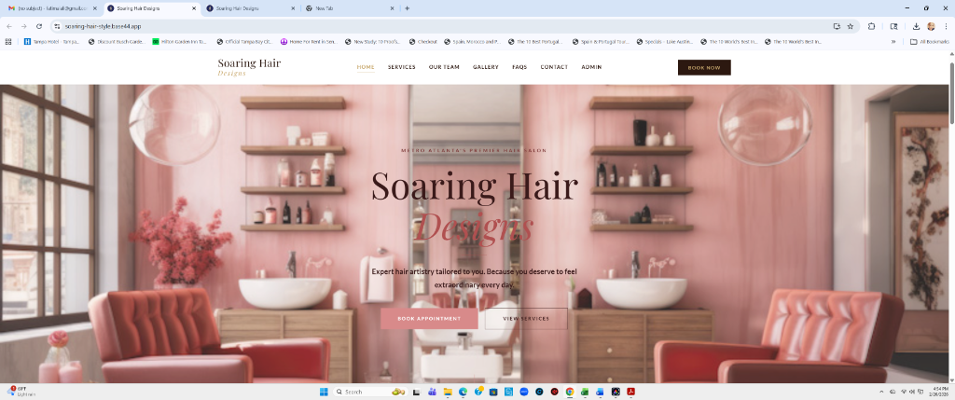Open Google Chrome from the taskbar
955x400 pixels.
pos(570,392)
